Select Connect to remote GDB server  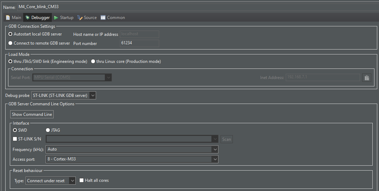click(11, 43)
